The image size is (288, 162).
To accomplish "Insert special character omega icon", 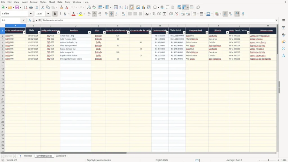I will click(155, 7).
